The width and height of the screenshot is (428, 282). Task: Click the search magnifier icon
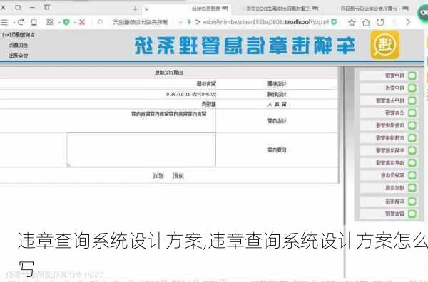click(x=100, y=22)
